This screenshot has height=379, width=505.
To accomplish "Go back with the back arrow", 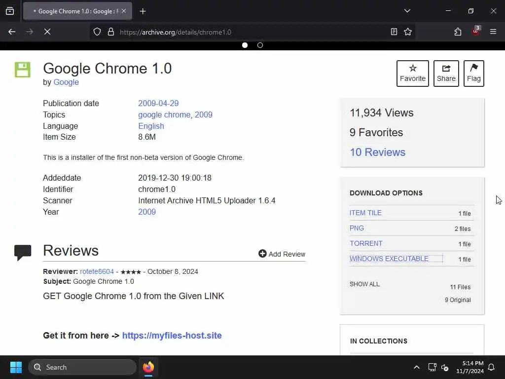I will [12, 32].
